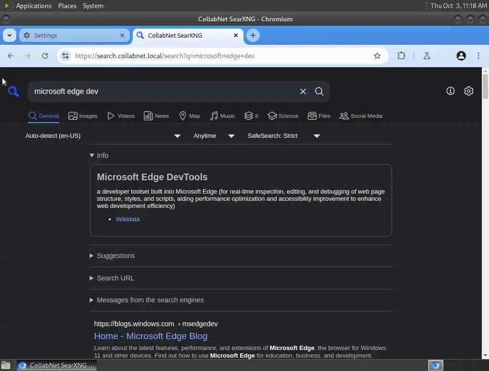Viewport: 489px width, 371px height.
Task: Select the Science search category
Action: (x=283, y=116)
